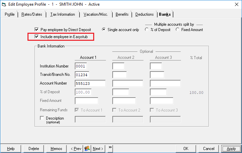The height and width of the screenshot is (153, 242).
Task: Click the Account 1 column header
Action: pos(88,57)
